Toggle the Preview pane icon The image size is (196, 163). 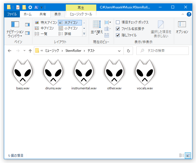[27, 25]
